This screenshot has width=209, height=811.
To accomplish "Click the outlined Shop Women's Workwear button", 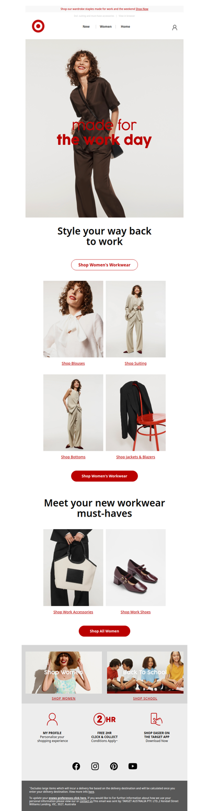I will 104,265.
